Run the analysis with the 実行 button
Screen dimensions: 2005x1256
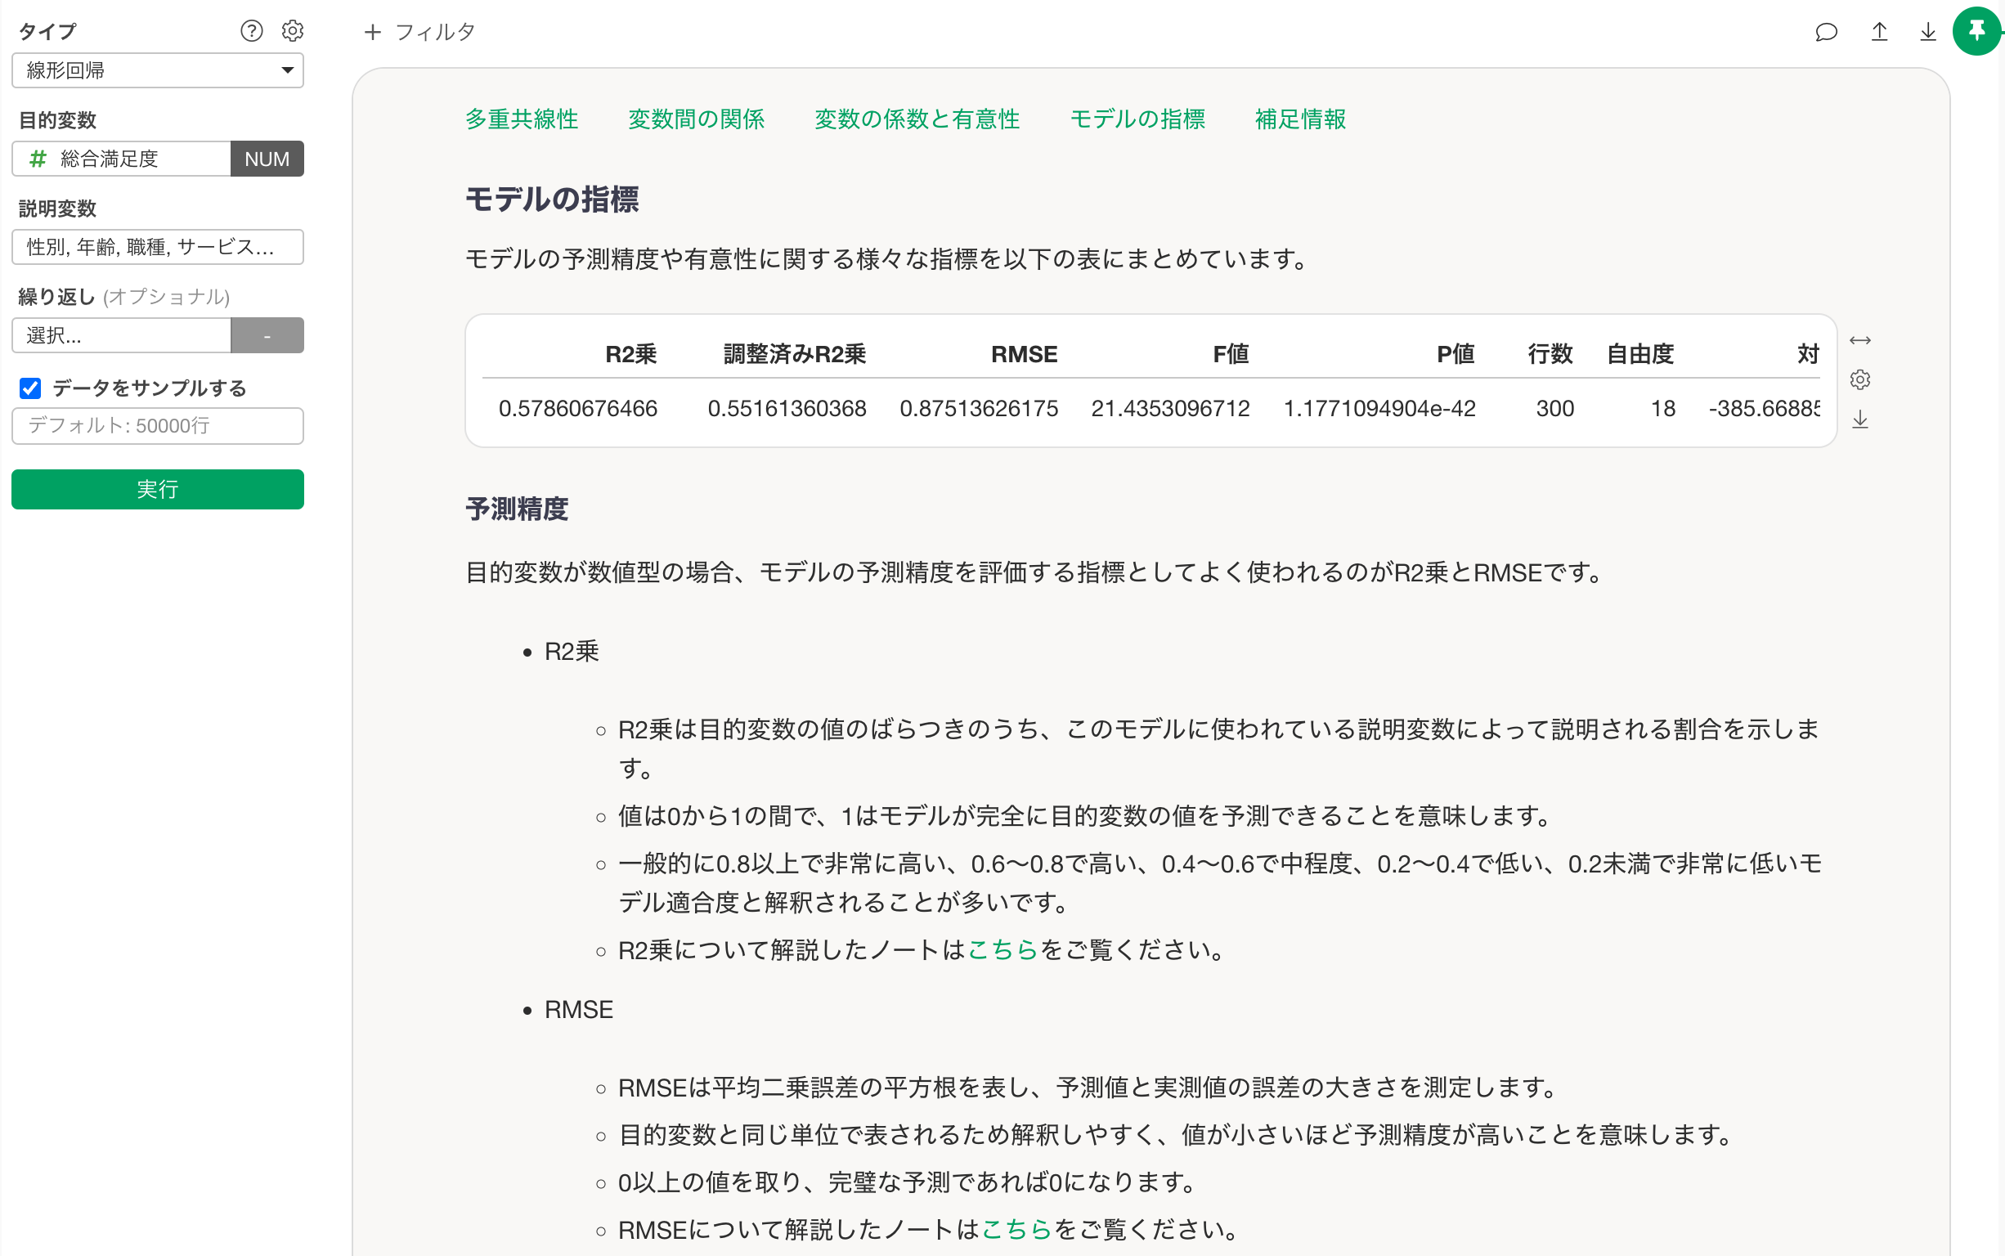[x=157, y=489]
